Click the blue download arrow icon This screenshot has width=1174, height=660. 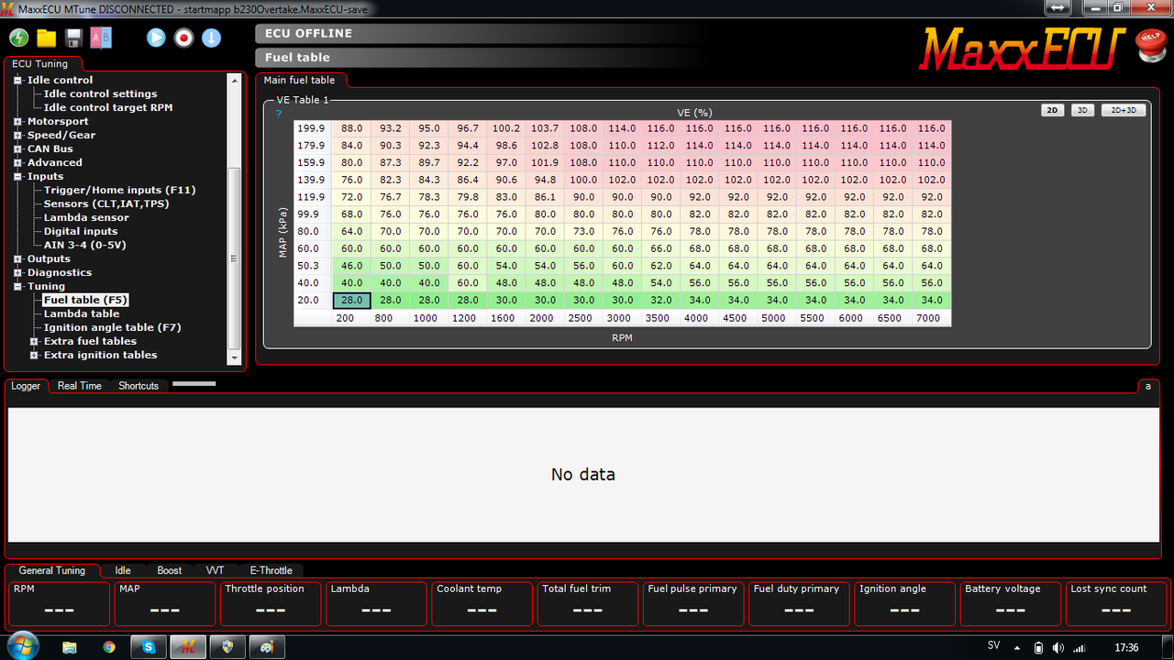(211, 38)
